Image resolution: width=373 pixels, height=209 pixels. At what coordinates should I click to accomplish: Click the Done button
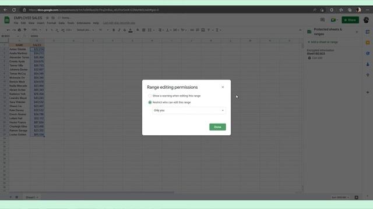tap(217, 127)
